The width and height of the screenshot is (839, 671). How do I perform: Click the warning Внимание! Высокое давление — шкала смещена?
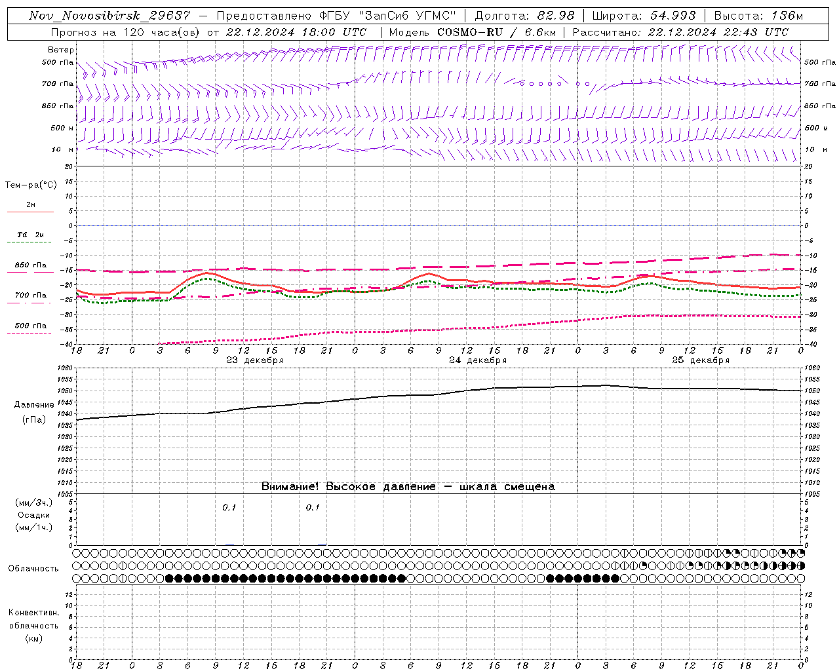point(408,487)
